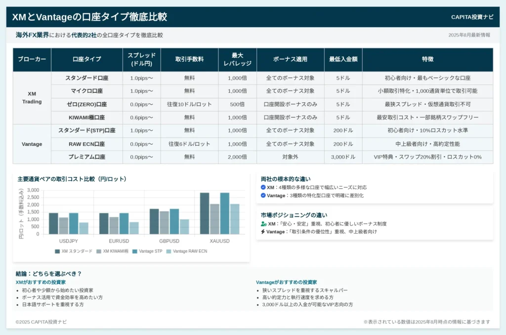Select the KIWAMI極口座 account type cell
Viewport: 506px width, 335px height.
(87, 118)
